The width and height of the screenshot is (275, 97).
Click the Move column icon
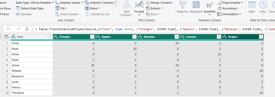click(x=87, y=8)
